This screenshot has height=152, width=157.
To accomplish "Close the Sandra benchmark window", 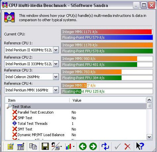I will click(x=151, y=5).
